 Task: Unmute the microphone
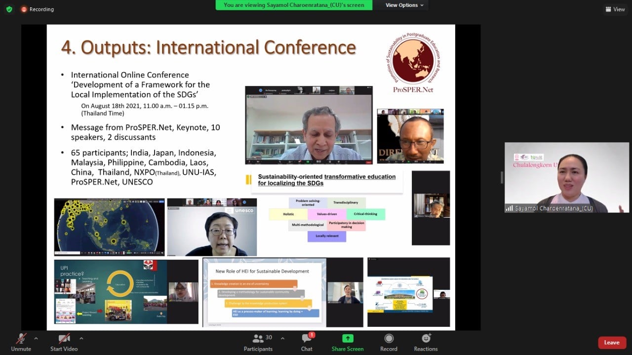(21, 342)
